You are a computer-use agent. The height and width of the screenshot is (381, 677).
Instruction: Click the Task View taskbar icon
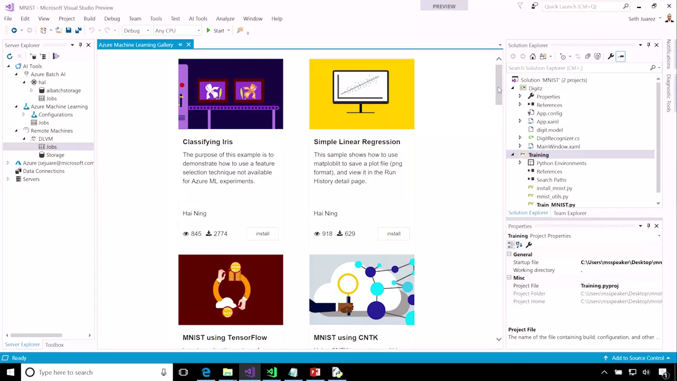(184, 372)
